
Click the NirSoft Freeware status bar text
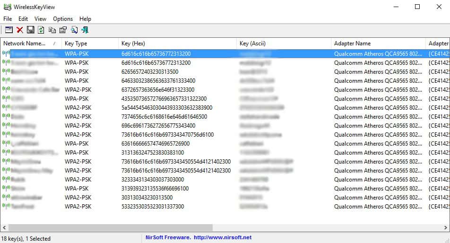(x=168, y=237)
